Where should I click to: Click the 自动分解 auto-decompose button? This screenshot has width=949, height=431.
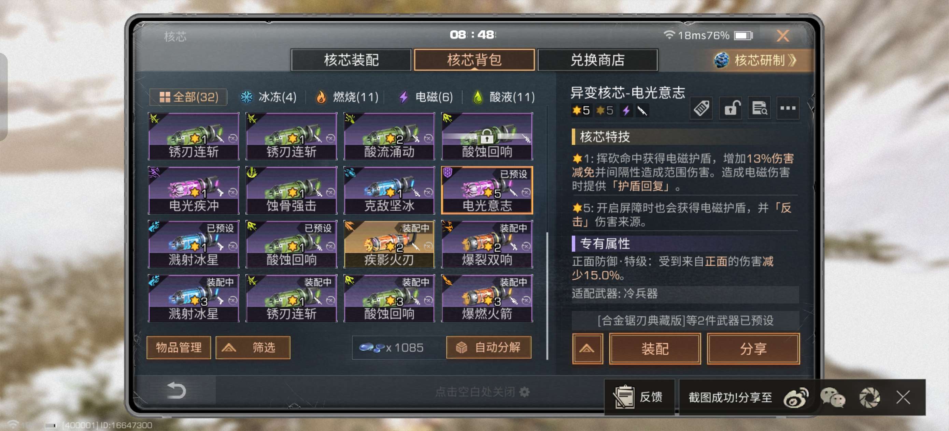[488, 347]
